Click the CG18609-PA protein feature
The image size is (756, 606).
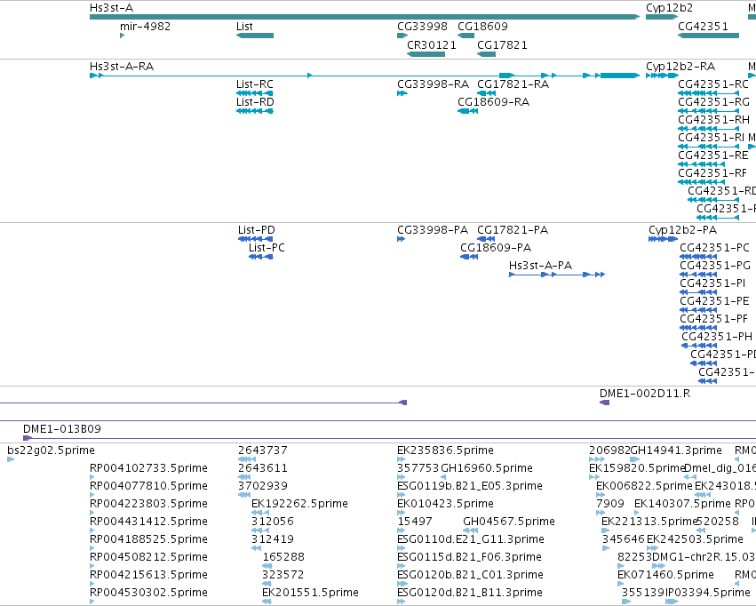[x=469, y=257]
